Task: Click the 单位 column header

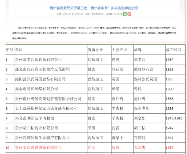Action: coord(51,50)
